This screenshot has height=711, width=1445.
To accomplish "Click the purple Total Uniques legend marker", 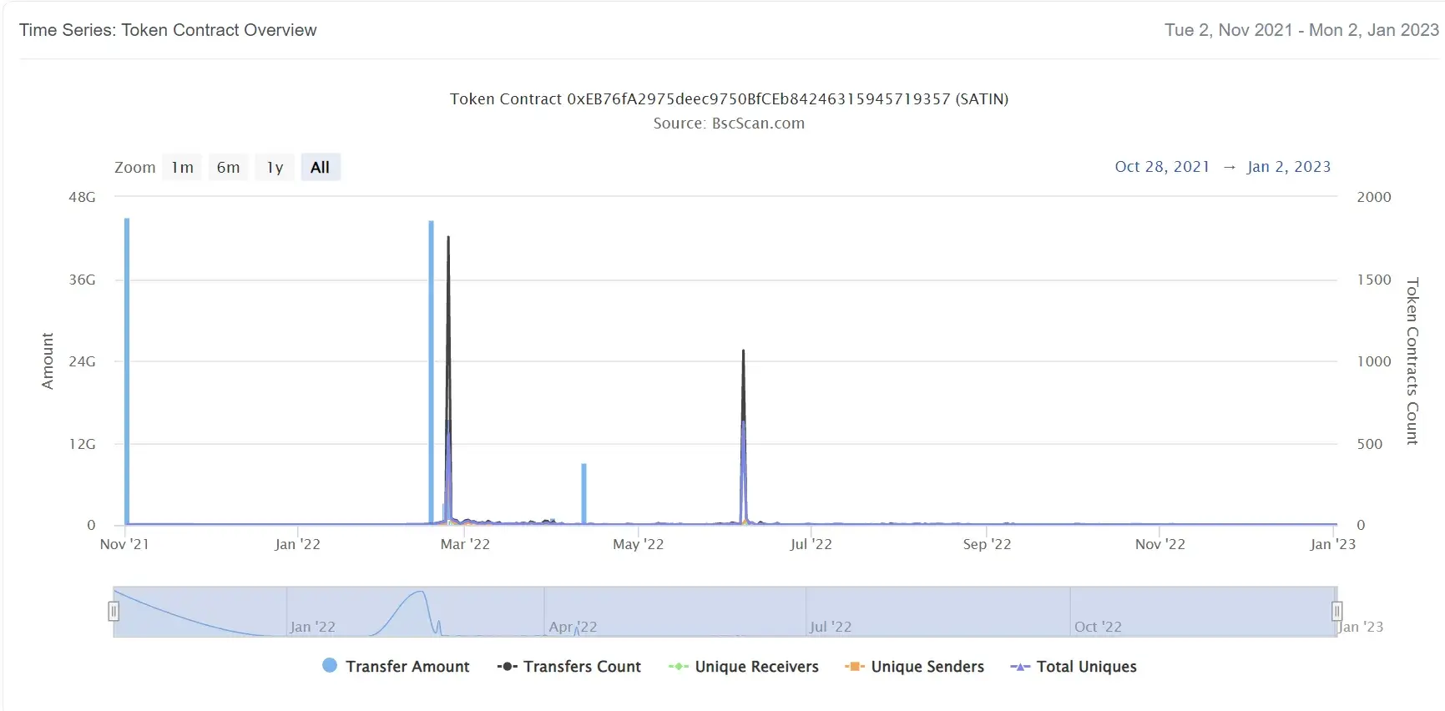I will click(x=1020, y=666).
